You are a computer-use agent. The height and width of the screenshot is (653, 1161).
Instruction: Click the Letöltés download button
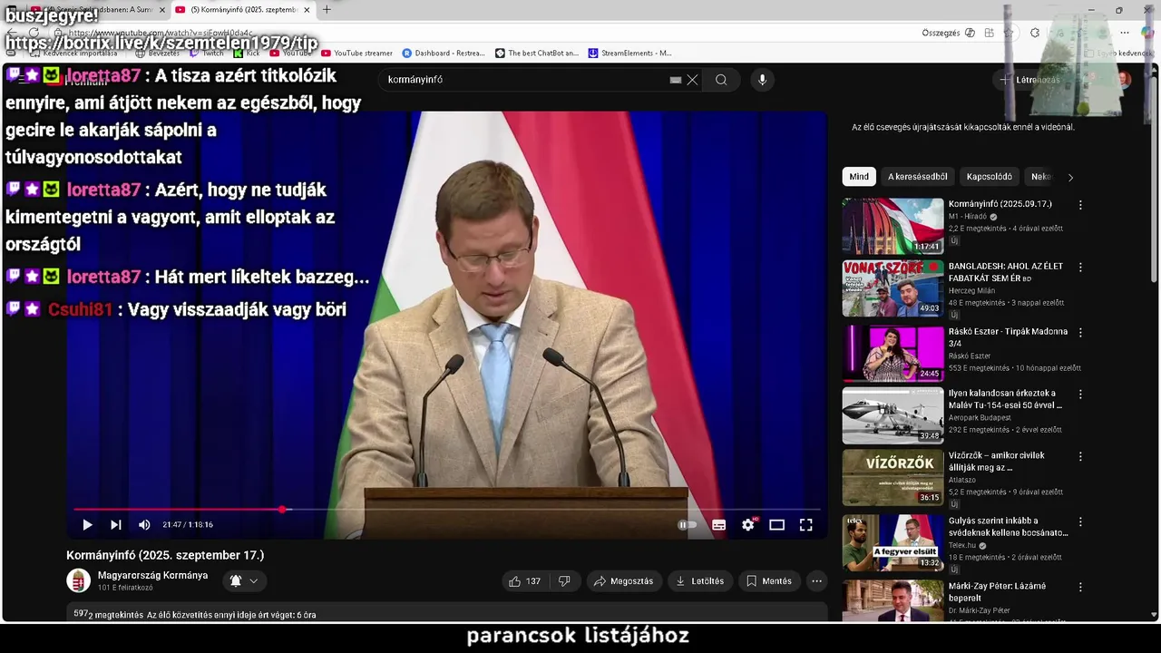pyautogui.click(x=699, y=581)
